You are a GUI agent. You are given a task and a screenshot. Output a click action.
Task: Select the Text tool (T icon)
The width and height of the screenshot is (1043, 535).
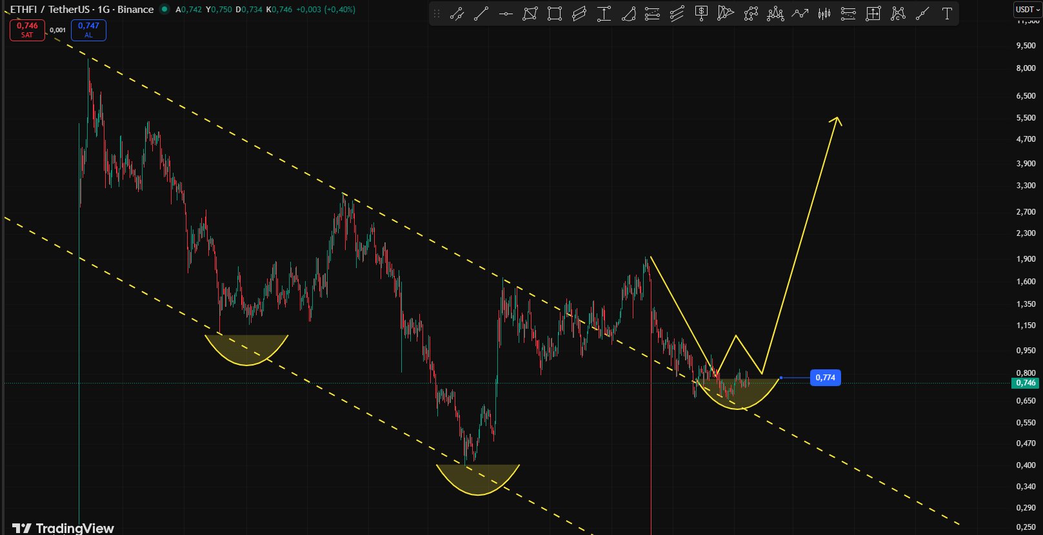click(x=947, y=14)
